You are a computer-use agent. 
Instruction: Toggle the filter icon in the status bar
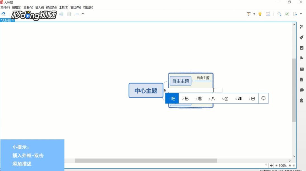point(266,165)
